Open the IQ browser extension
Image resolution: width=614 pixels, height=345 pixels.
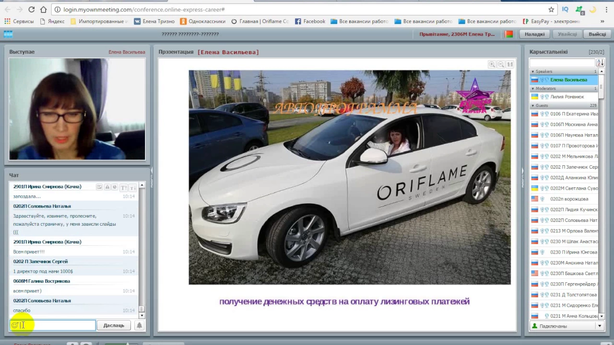(x=565, y=10)
